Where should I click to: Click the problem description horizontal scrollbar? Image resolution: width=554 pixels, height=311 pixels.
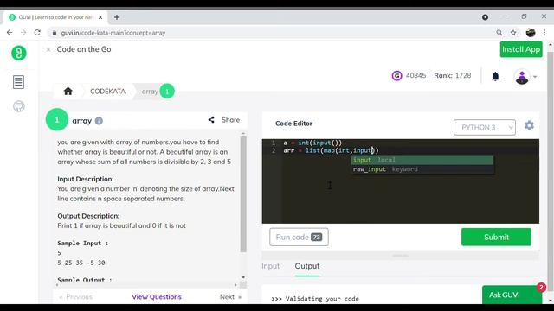146,284
